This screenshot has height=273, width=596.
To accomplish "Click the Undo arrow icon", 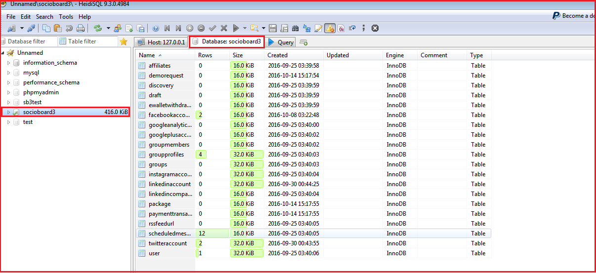I will click(69, 28).
